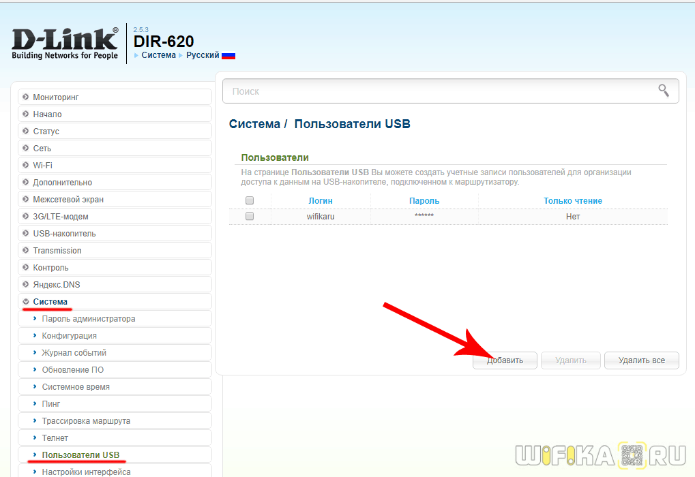The image size is (695, 477).
Task: Open the Конфигурация page
Action: pos(115,336)
